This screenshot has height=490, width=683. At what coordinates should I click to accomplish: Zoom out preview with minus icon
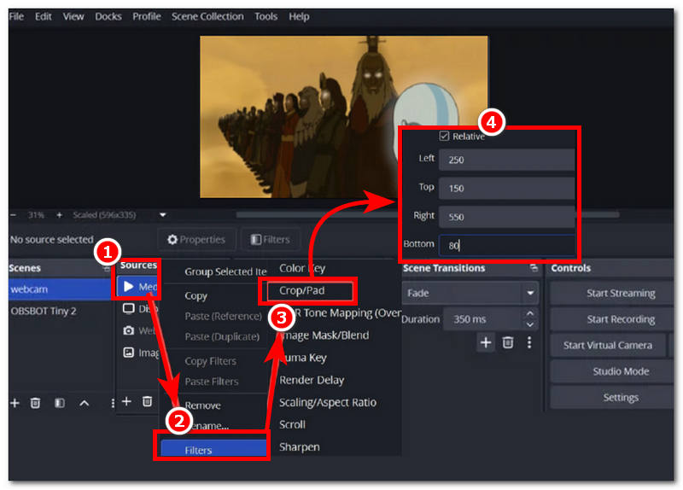point(13,215)
